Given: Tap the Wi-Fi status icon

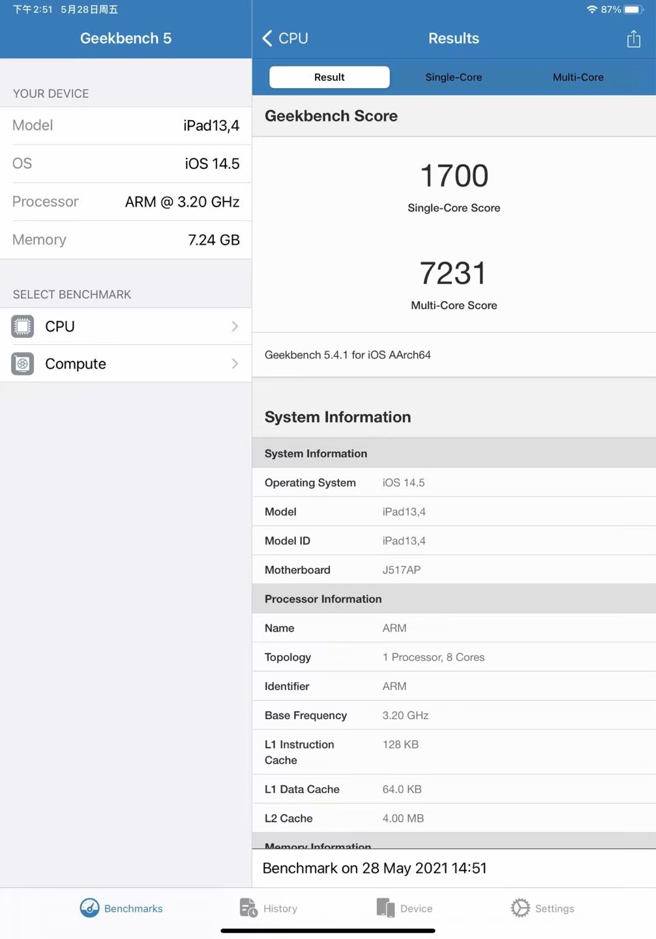Looking at the screenshot, I should [x=591, y=10].
